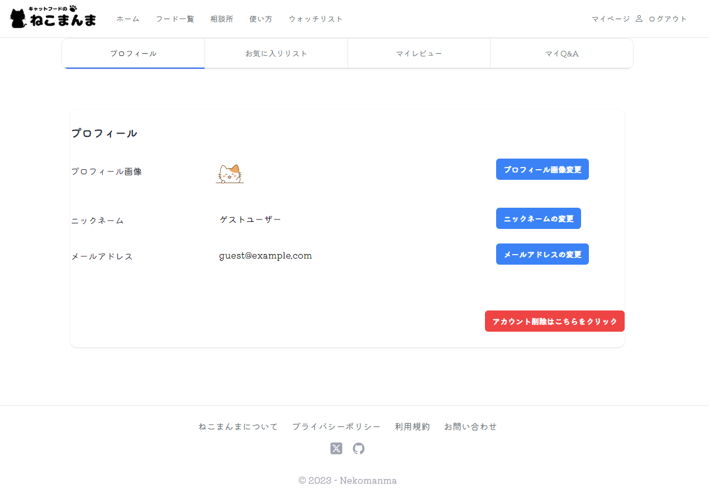This screenshot has height=502, width=709.
Task: Open the X (Twitter) icon in footer
Action: click(336, 448)
